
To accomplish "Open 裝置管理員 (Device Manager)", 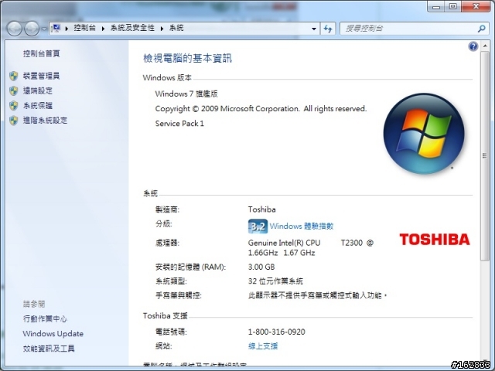I will coord(41,76).
